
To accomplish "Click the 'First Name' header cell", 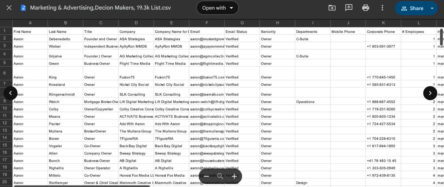I will pos(30,31).
